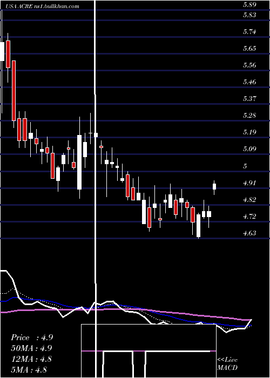Click the 5.65 price axis label
Image resolution: width=270 pixels, height=378 pixels.
(249, 49)
